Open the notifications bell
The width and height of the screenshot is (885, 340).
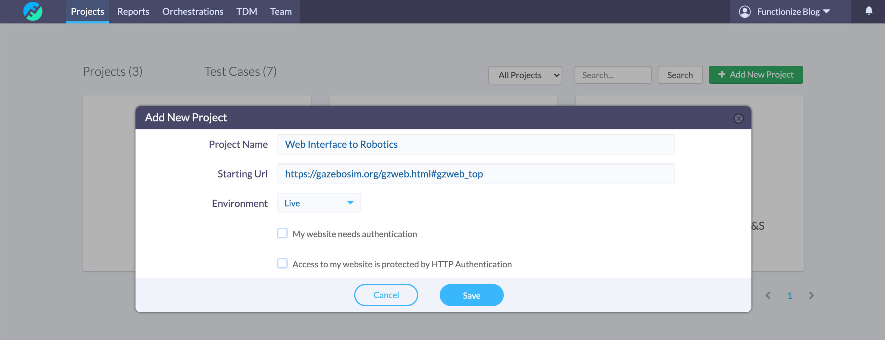869,11
